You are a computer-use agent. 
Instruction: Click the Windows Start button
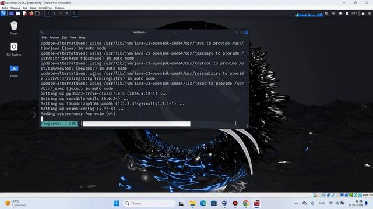(x=117, y=203)
